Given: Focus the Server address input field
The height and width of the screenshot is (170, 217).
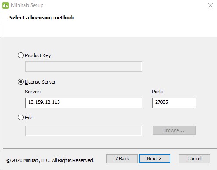Looking at the screenshot, I should click(84, 103).
